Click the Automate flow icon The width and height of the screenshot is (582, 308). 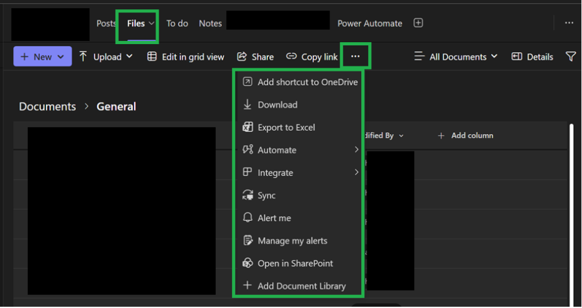coord(247,150)
